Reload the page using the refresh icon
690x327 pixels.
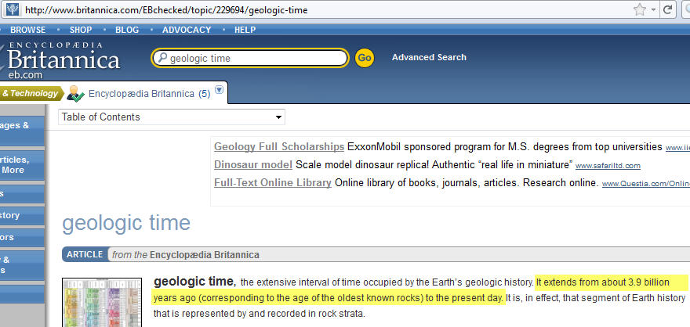coord(668,10)
